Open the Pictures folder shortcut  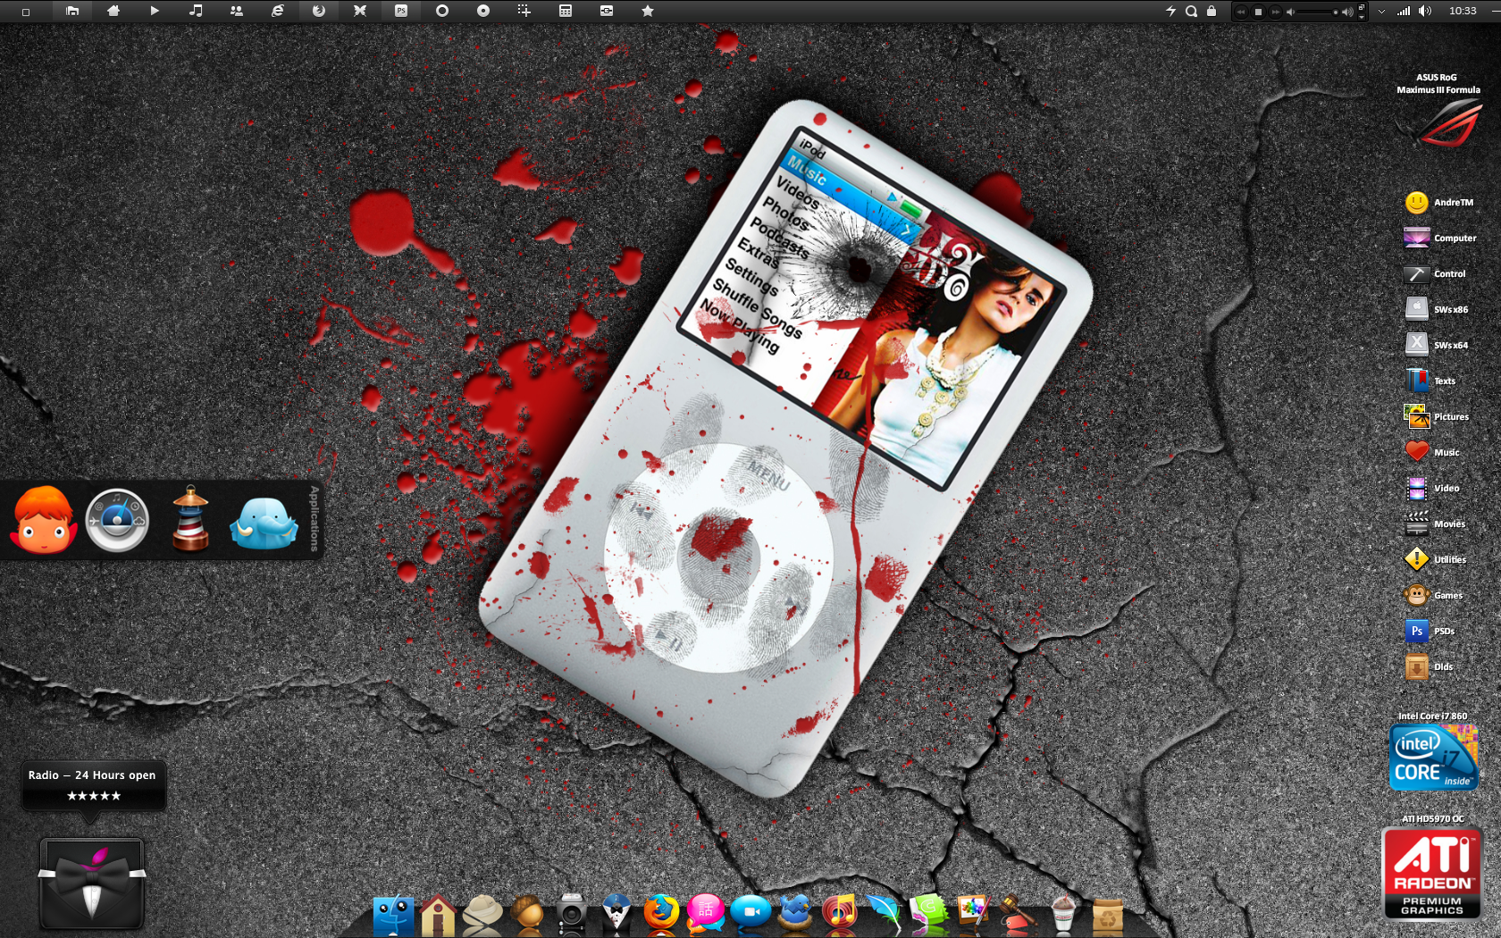point(1436,416)
